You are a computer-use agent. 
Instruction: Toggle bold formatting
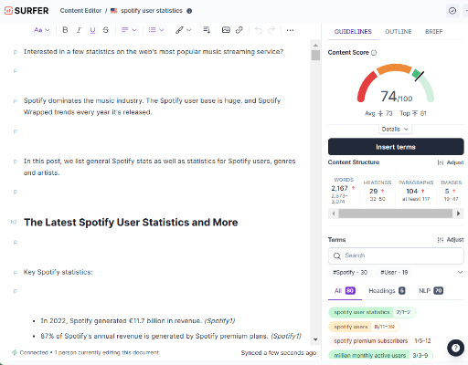65,30
